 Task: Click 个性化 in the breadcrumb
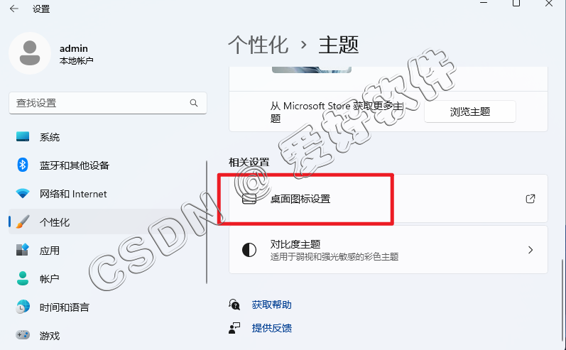pyautogui.click(x=258, y=45)
